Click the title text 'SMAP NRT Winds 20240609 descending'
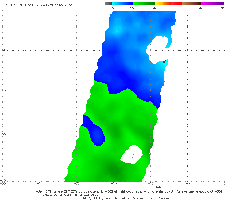Image resolution: width=227 pixels, height=200 pixels. point(39,5)
